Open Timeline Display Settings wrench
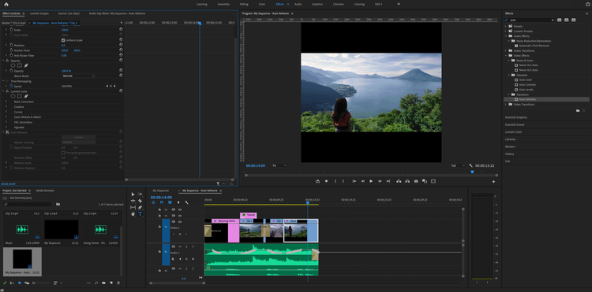Viewport: 592px width, 292px height. point(186,202)
